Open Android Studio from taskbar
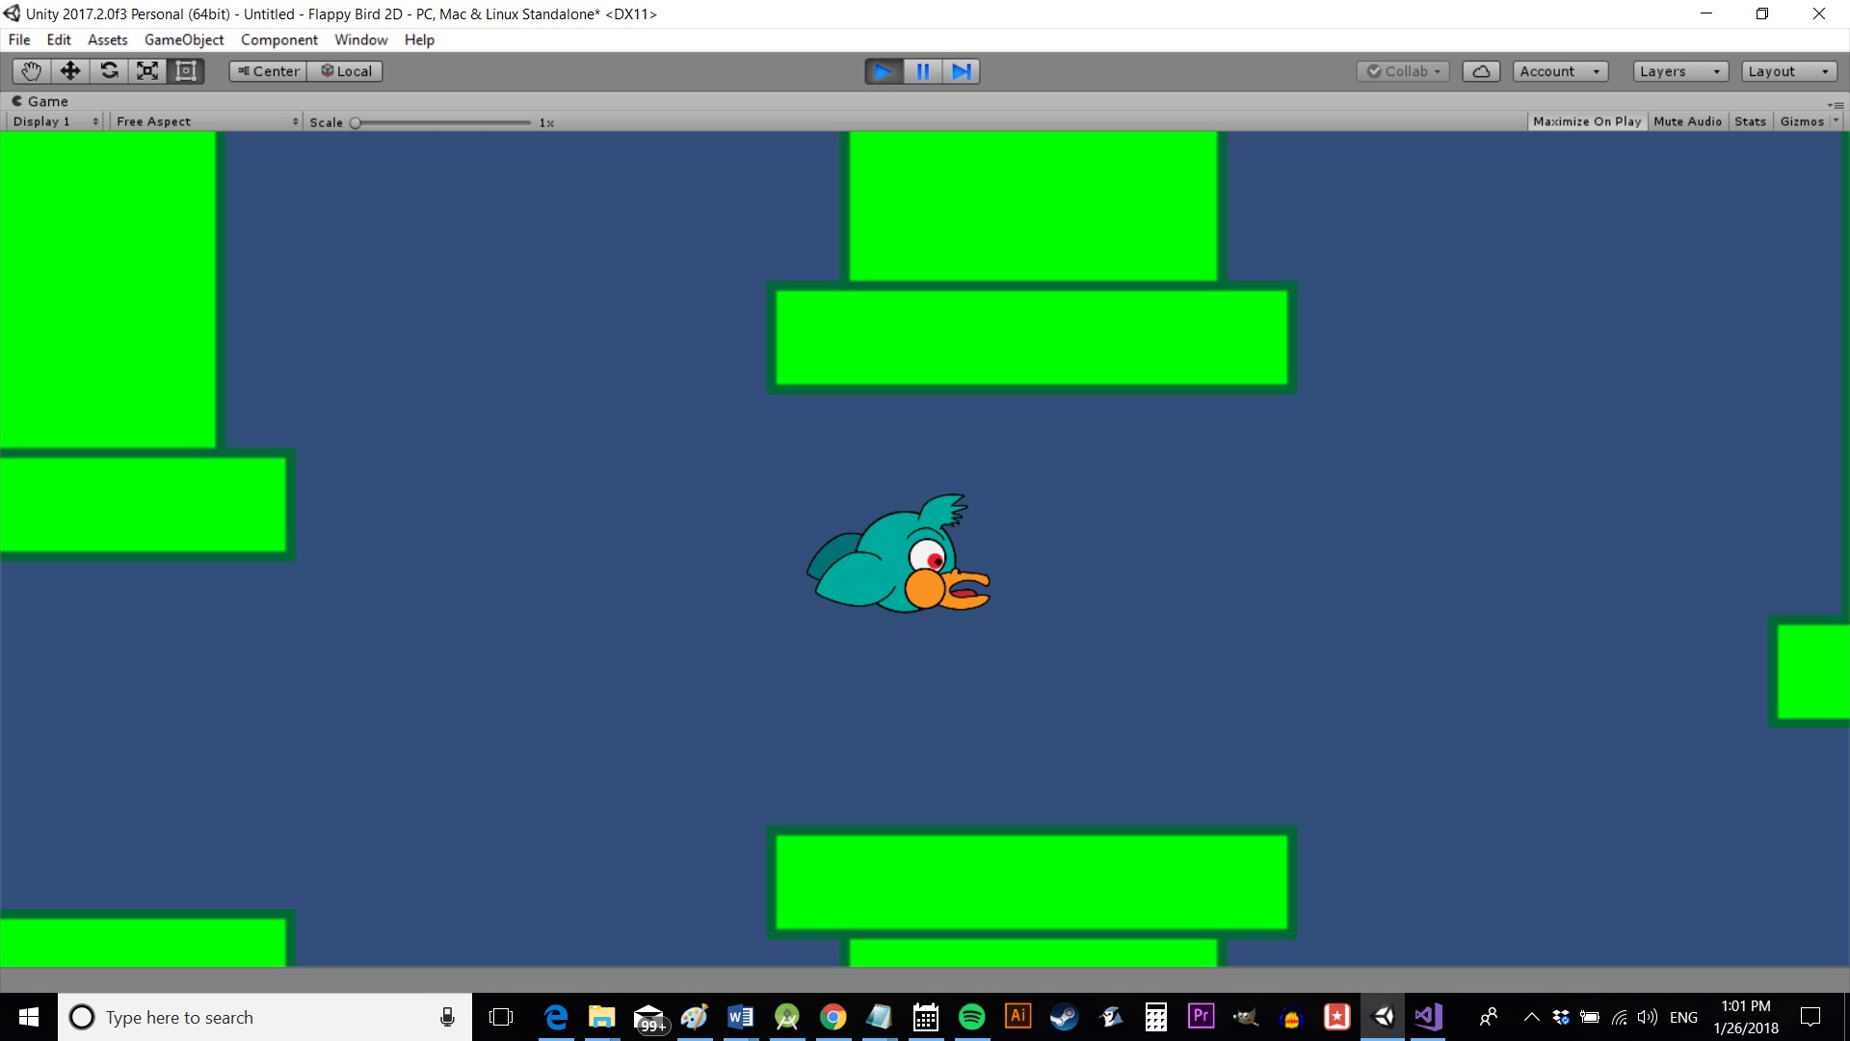 [x=787, y=1017]
